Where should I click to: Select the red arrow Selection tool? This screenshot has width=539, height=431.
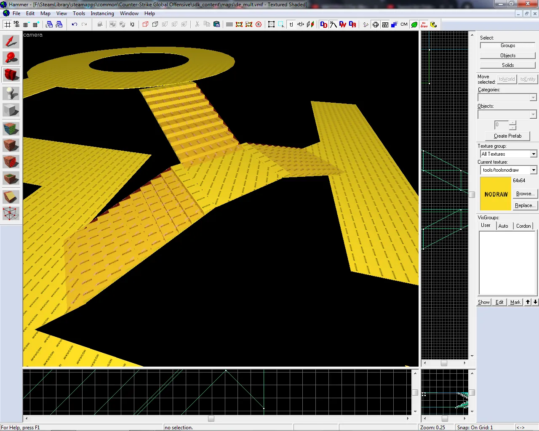click(x=11, y=41)
